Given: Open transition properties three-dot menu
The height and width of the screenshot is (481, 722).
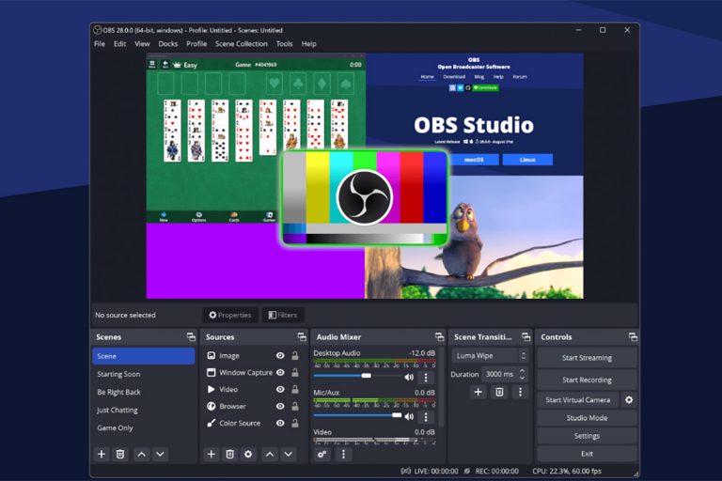Looking at the screenshot, I should click(520, 392).
